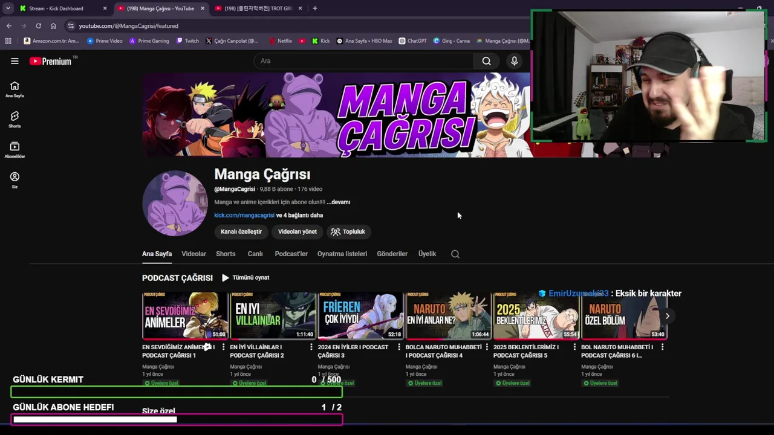774x435 pixels.
Task: Open Çağrı Canpolat X bookmark
Action: pos(232,41)
